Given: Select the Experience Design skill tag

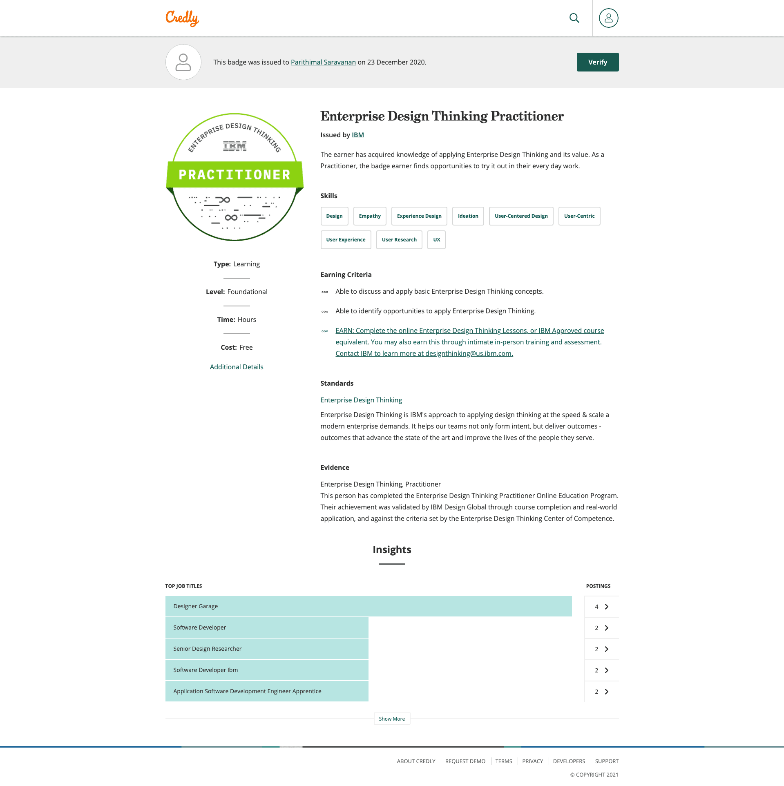Looking at the screenshot, I should (x=419, y=216).
